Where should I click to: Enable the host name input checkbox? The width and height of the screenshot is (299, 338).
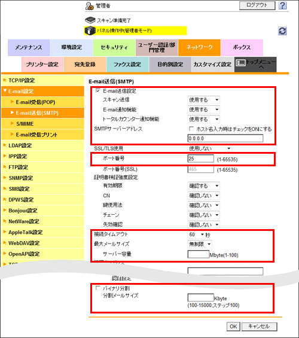pyautogui.click(x=191, y=129)
